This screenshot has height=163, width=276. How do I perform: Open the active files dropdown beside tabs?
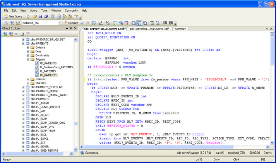tap(267, 29)
